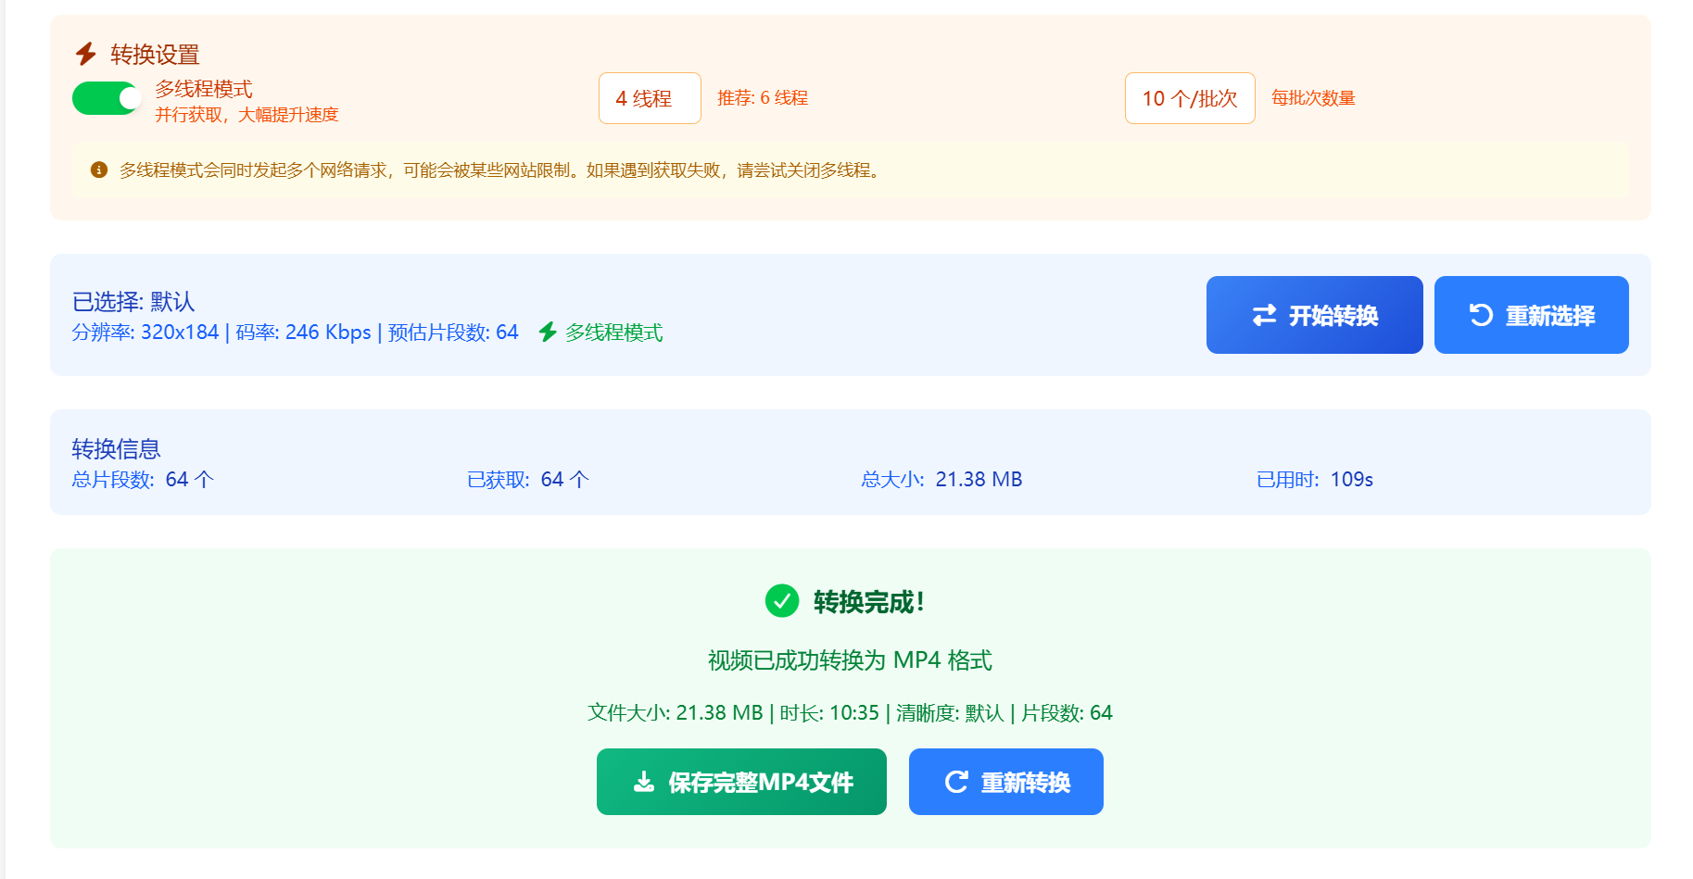The width and height of the screenshot is (1693, 879).
Task: Click the reload icon on 重新转换 button
Action: pos(957,781)
